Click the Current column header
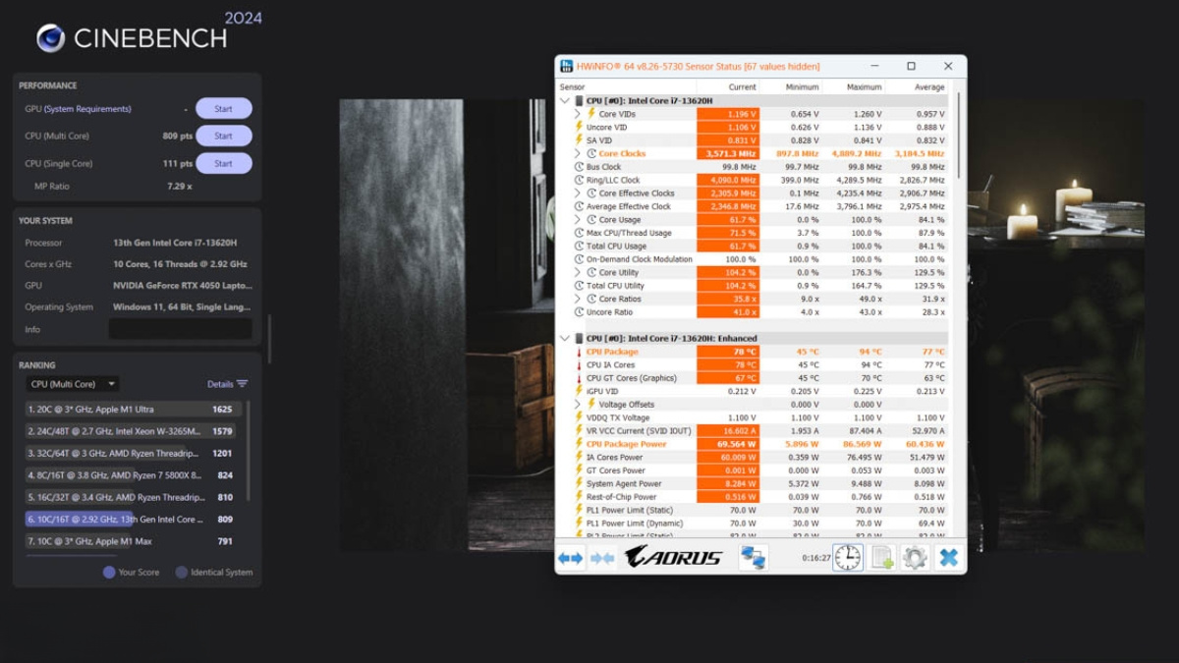Image resolution: width=1179 pixels, height=663 pixels. (x=728, y=87)
